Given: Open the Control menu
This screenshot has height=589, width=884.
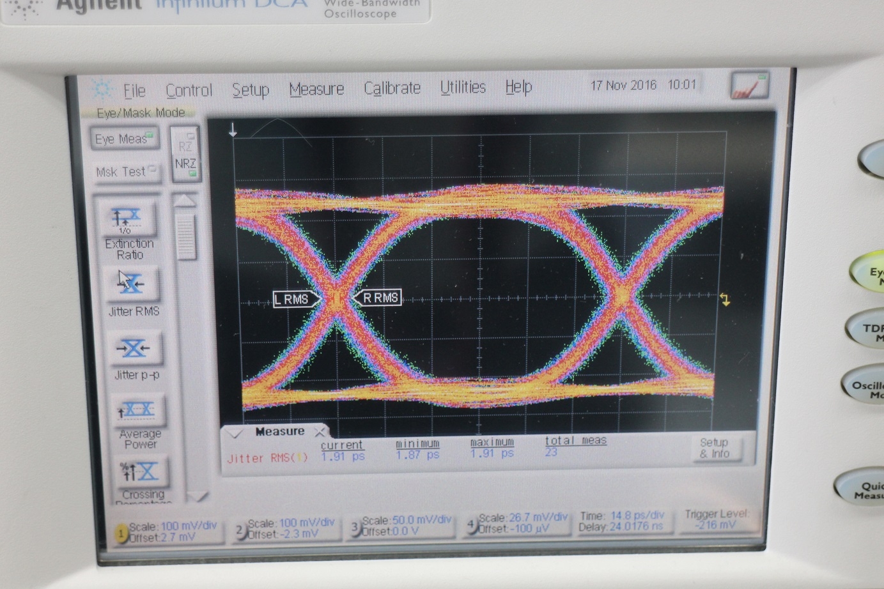Looking at the screenshot, I should pyautogui.click(x=189, y=90).
